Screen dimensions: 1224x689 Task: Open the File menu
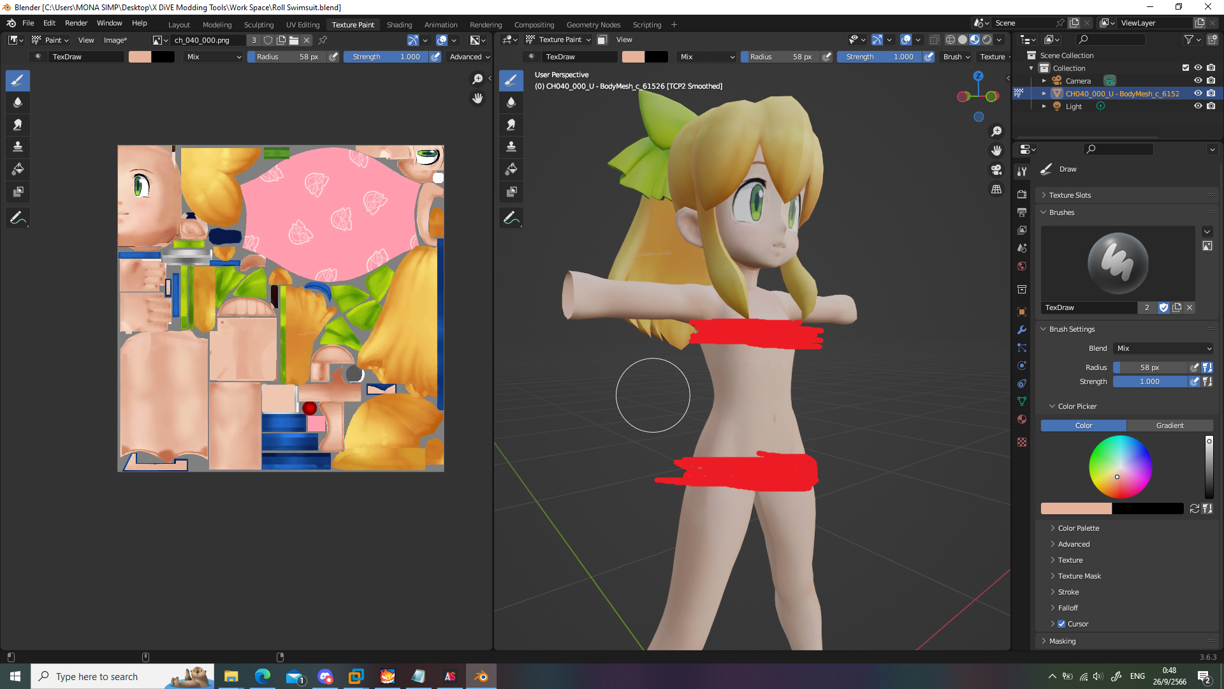28,23
